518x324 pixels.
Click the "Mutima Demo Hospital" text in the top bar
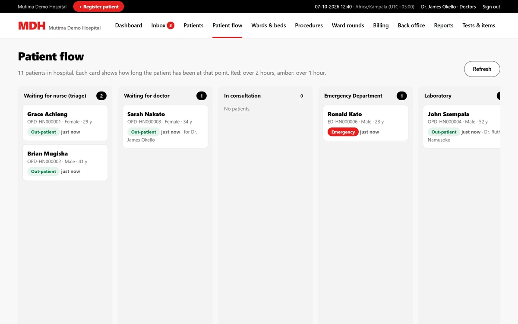[x=42, y=6]
